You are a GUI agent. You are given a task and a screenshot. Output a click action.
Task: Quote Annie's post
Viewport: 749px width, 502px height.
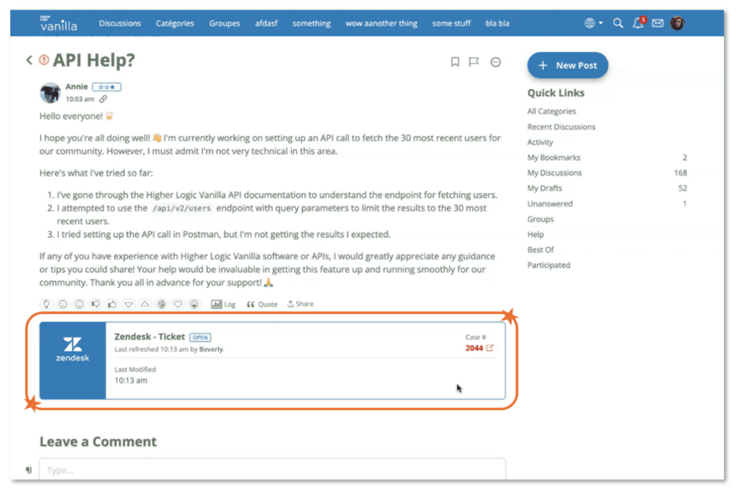pos(262,304)
